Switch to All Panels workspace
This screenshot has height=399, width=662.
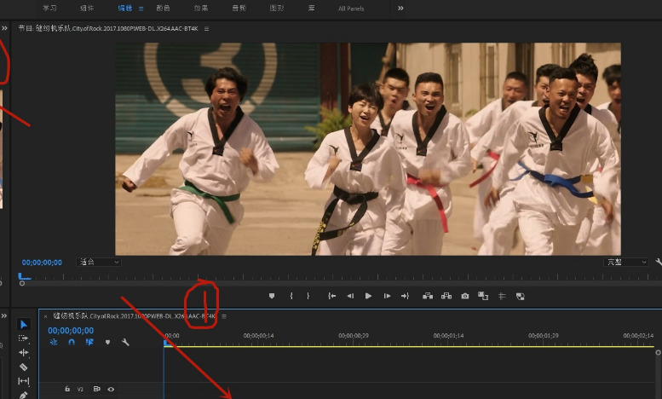tap(351, 9)
